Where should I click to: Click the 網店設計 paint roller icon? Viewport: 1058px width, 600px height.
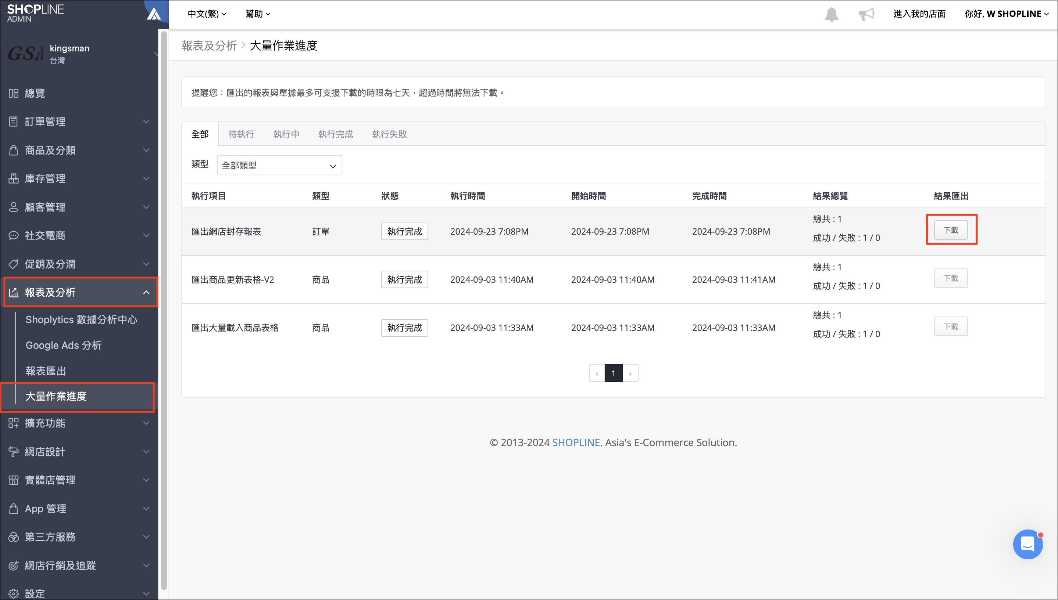(14, 452)
